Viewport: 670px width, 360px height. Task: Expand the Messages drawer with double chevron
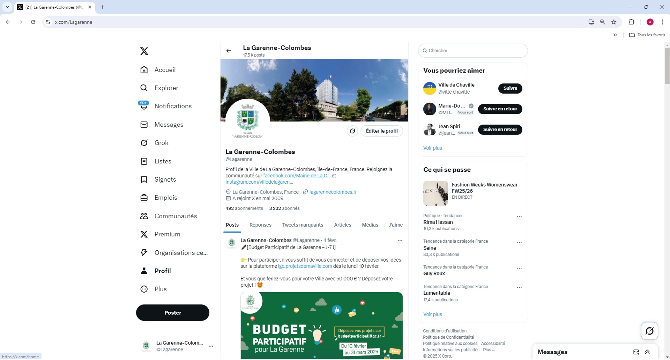pos(647,352)
